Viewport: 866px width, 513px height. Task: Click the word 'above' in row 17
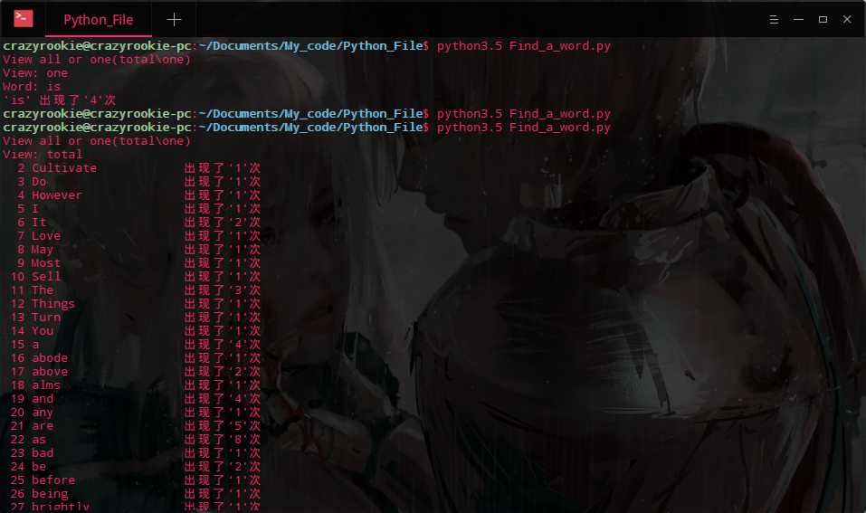tap(50, 372)
